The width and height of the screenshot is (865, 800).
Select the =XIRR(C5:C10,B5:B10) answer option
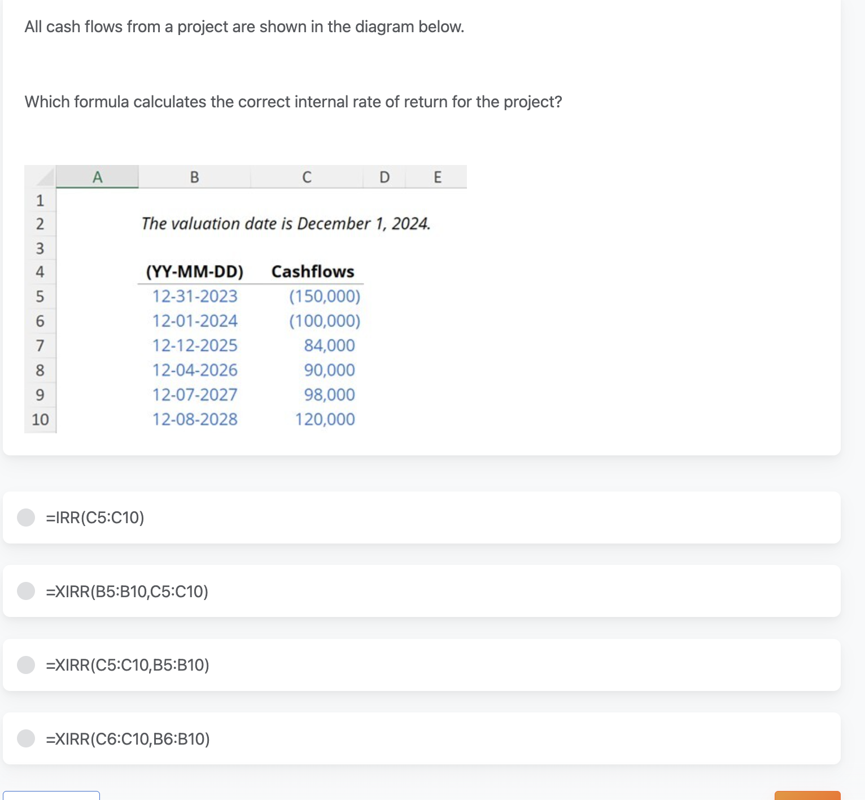(26, 665)
